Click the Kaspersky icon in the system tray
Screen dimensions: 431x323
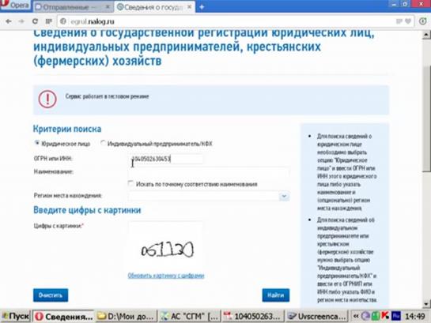[x=385, y=316]
